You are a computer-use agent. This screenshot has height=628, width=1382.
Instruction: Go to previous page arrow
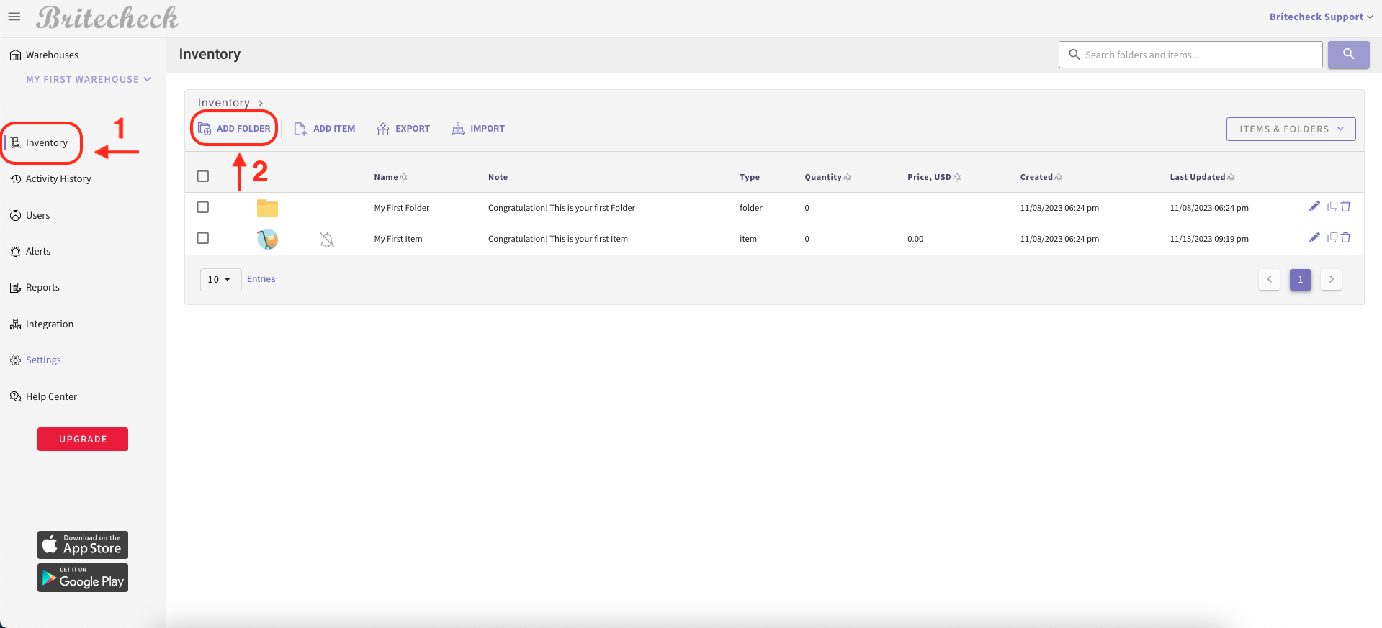[x=1269, y=279]
